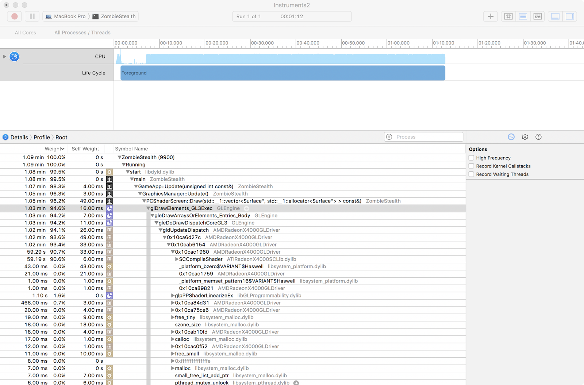This screenshot has height=385, width=584.
Task: Open the strategy view icon in toolbar
Action: click(x=508, y=16)
